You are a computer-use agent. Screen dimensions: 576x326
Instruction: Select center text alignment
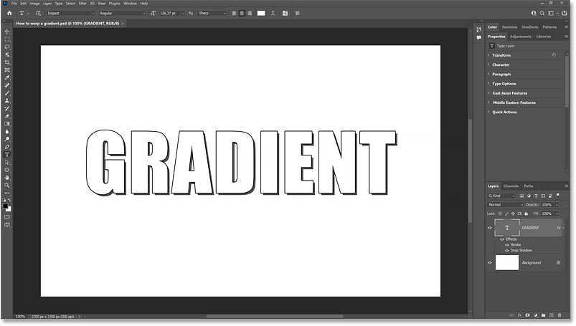point(242,13)
